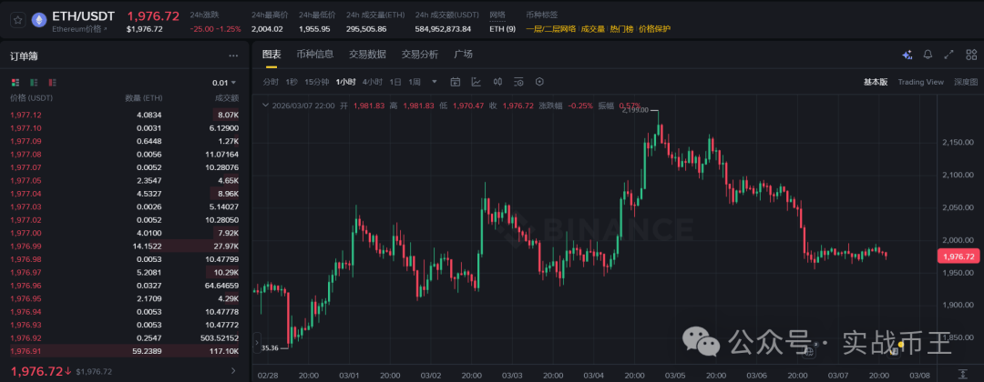Viewport: 984px width, 382px height.
Task: Collapse the candle OHLC info chevron
Action: [x=266, y=106]
